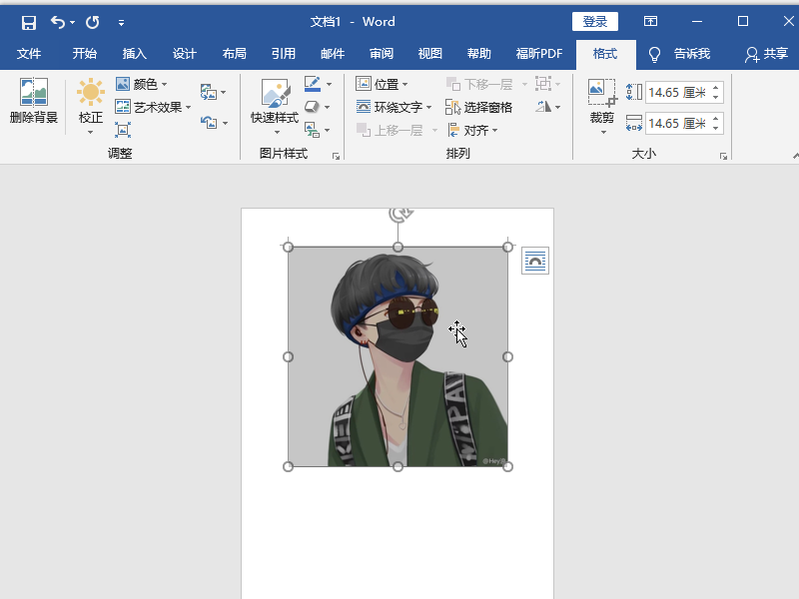Open the 位置 position dropdown
The height and width of the screenshot is (599, 799).
tap(382, 84)
